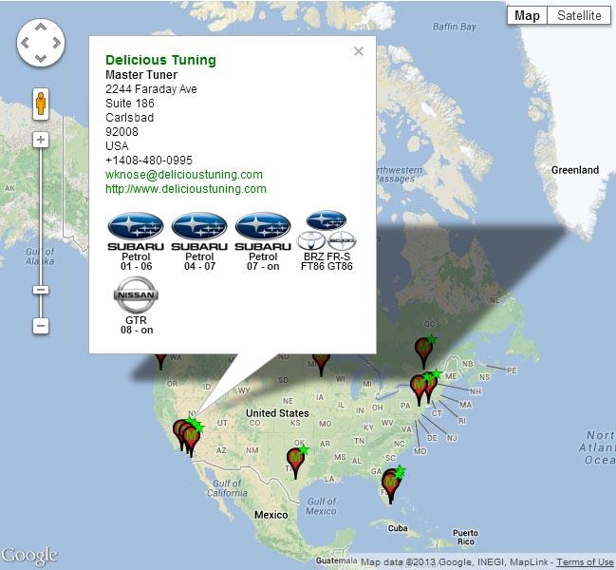This screenshot has height=570, width=616.
Task: Pan the map down with the bottom arrow
Action: click(41, 59)
